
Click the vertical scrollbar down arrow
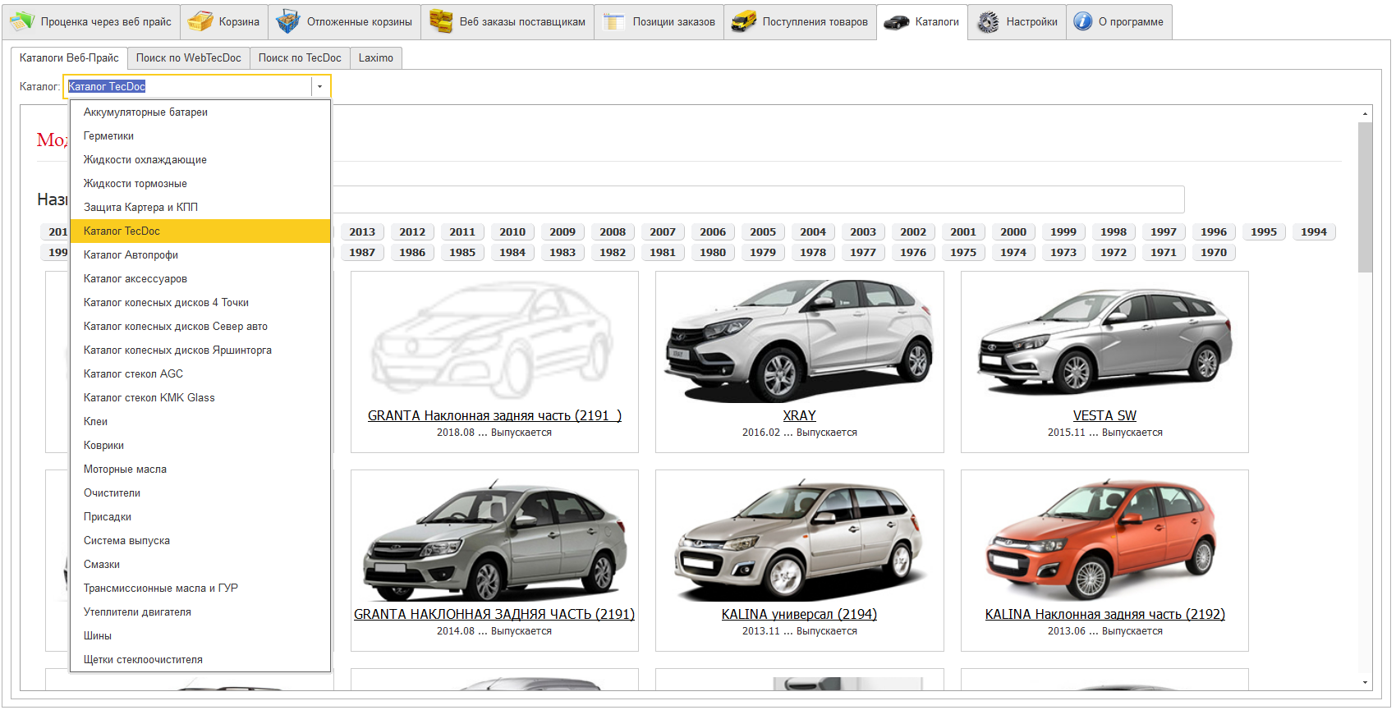(x=1365, y=683)
